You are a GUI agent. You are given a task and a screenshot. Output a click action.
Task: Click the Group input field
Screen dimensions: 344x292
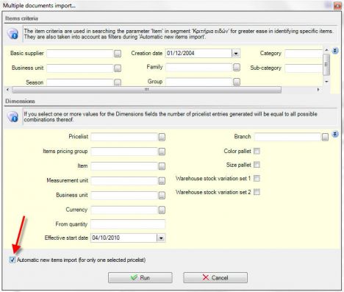coord(198,82)
